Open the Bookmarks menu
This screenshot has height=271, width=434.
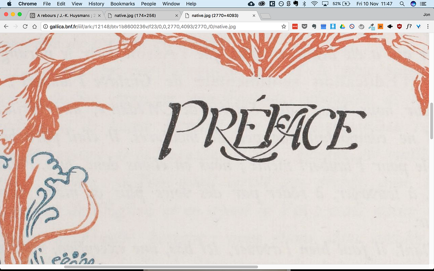tap(122, 3)
